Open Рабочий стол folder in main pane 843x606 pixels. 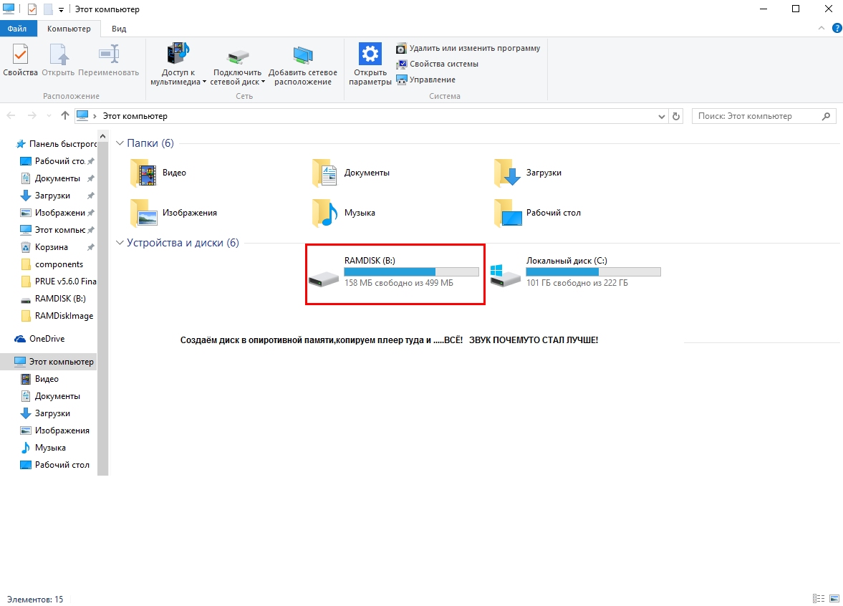click(538, 213)
